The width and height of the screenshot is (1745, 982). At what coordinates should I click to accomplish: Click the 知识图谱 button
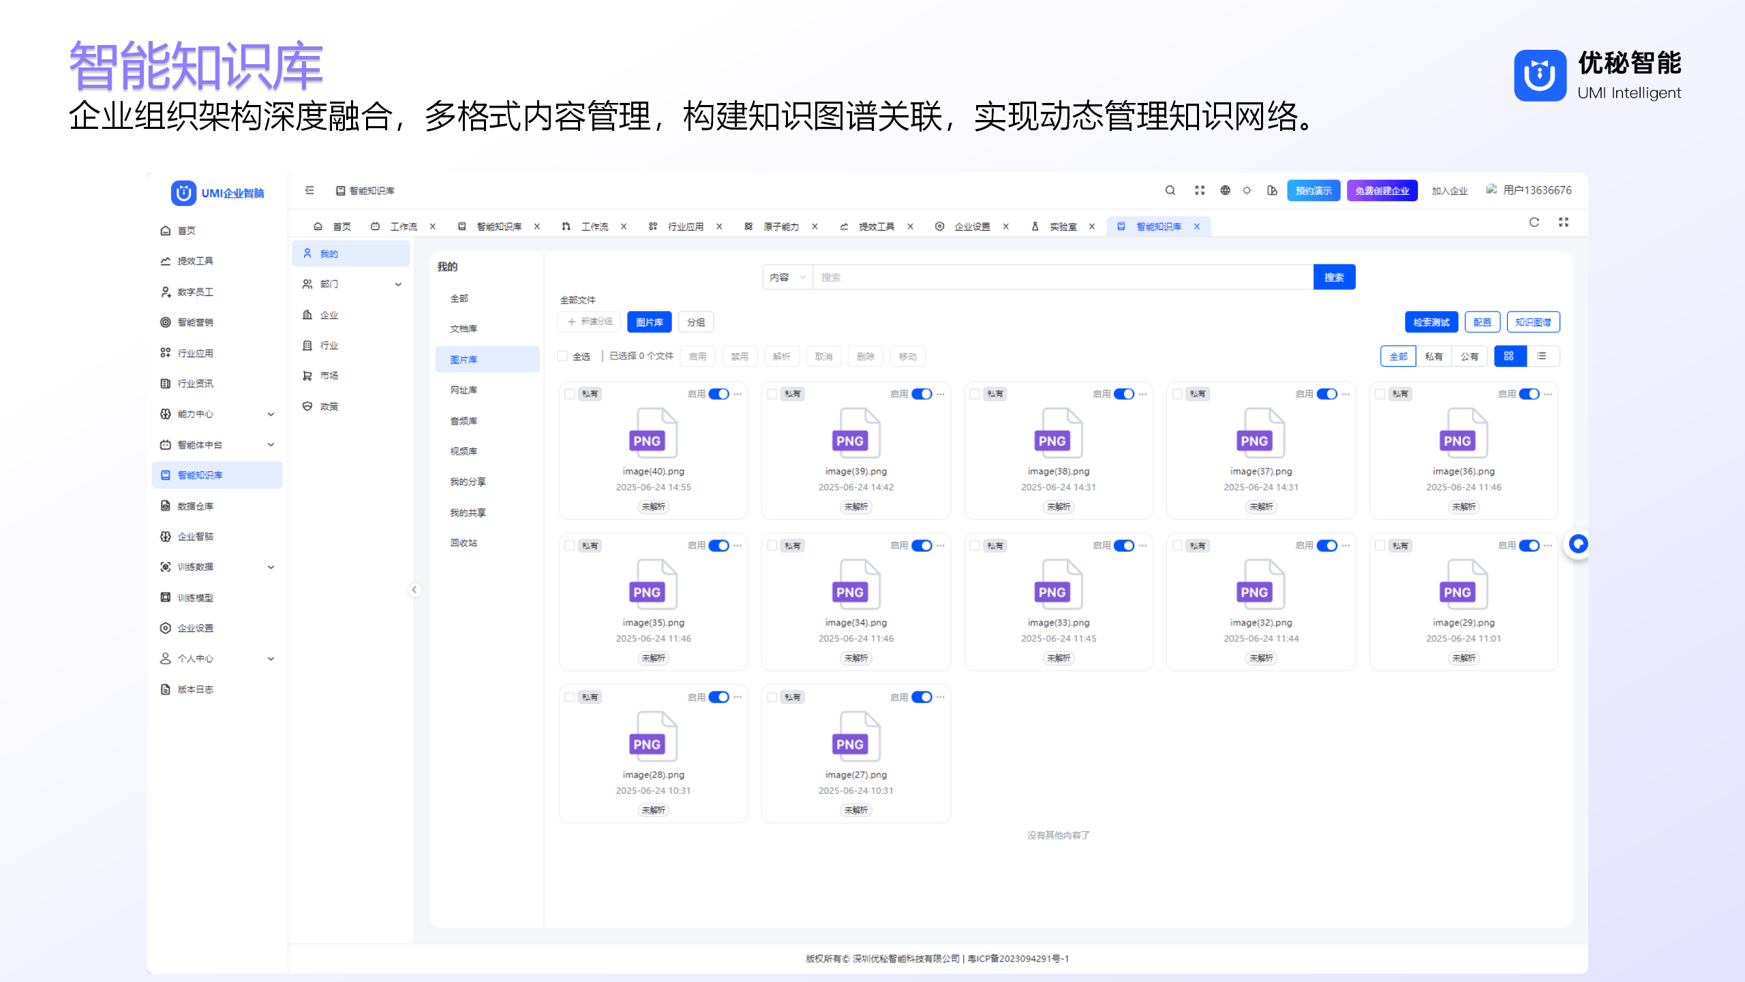[1532, 322]
